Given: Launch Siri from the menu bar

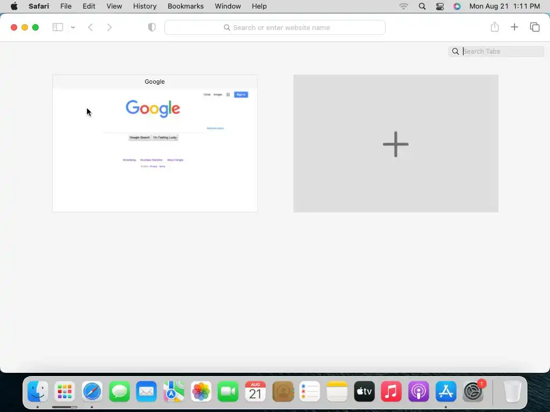Looking at the screenshot, I should (457, 6).
